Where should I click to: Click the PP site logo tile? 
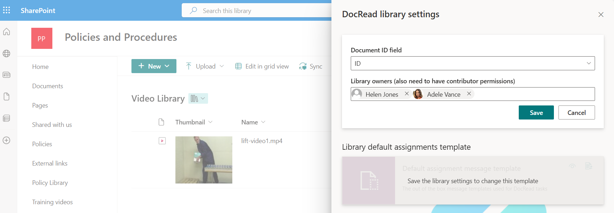click(x=42, y=38)
